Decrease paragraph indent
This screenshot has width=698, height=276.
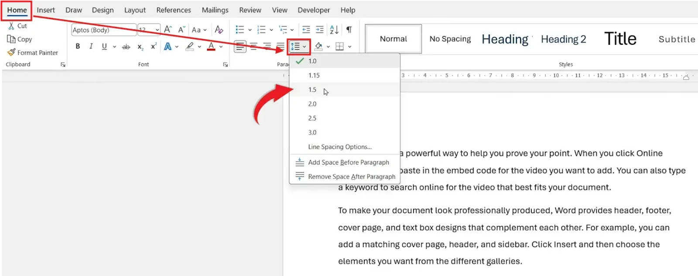pos(306,30)
